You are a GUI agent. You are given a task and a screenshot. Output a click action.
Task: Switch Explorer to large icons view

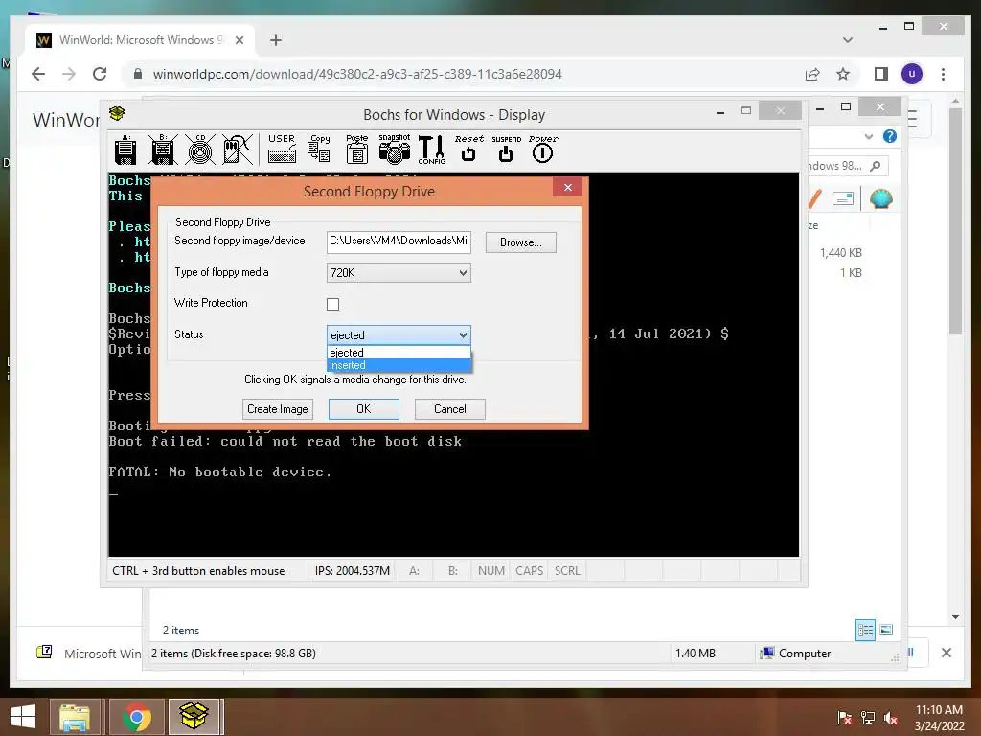[886, 630]
